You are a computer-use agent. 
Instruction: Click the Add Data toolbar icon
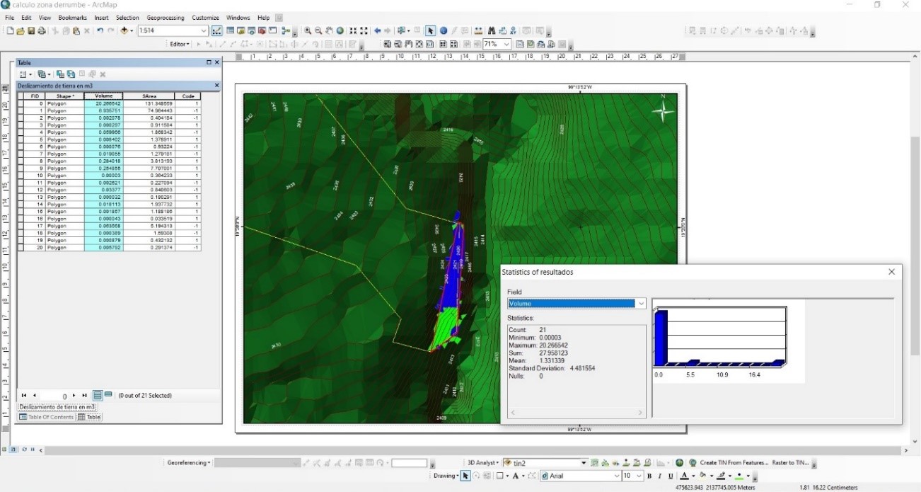point(124,31)
